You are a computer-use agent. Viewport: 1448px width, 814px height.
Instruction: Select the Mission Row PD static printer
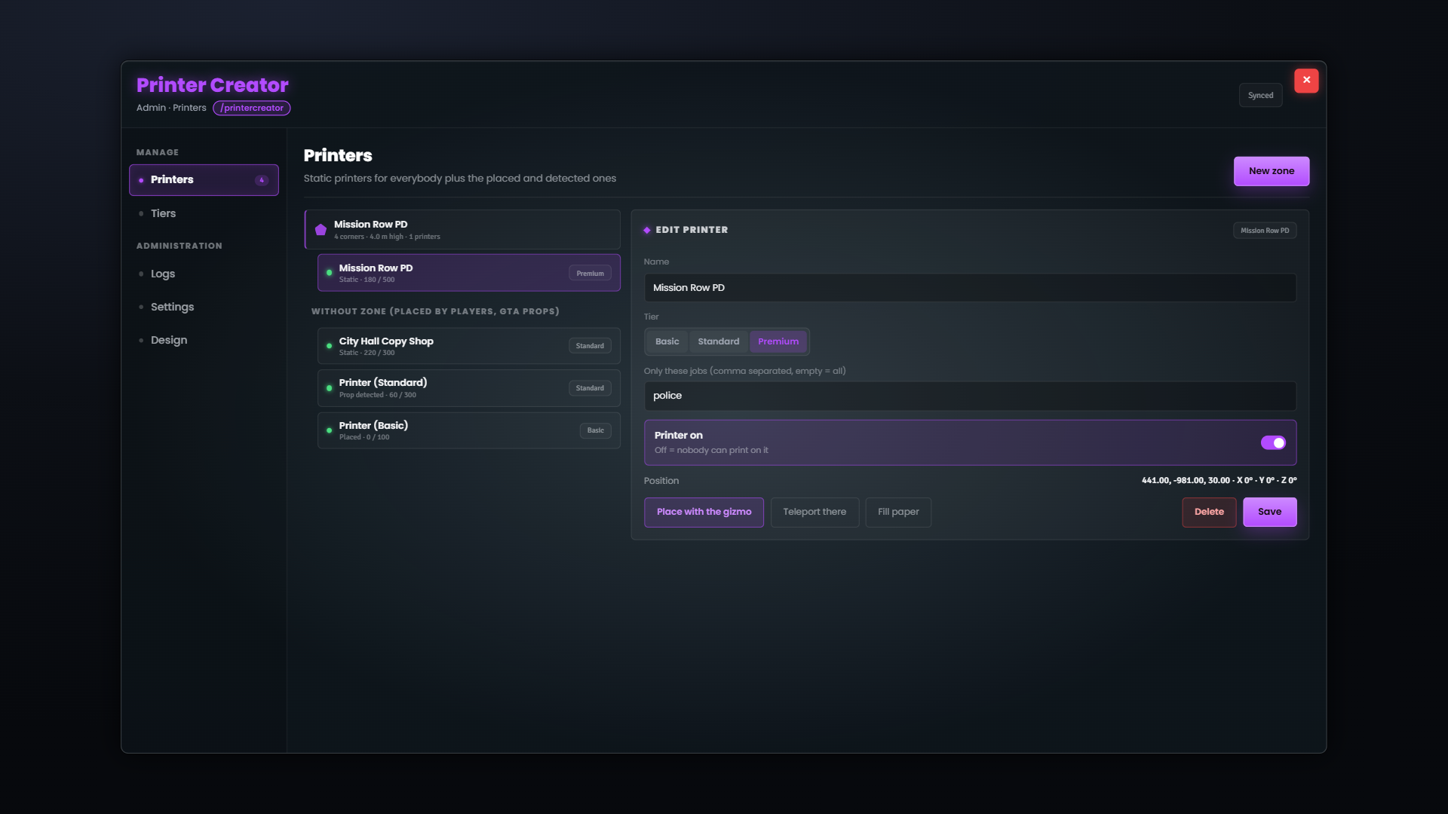coord(469,273)
